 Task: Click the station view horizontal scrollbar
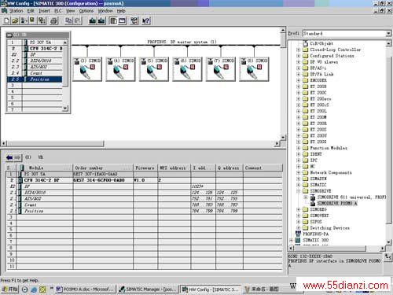coord(141,143)
